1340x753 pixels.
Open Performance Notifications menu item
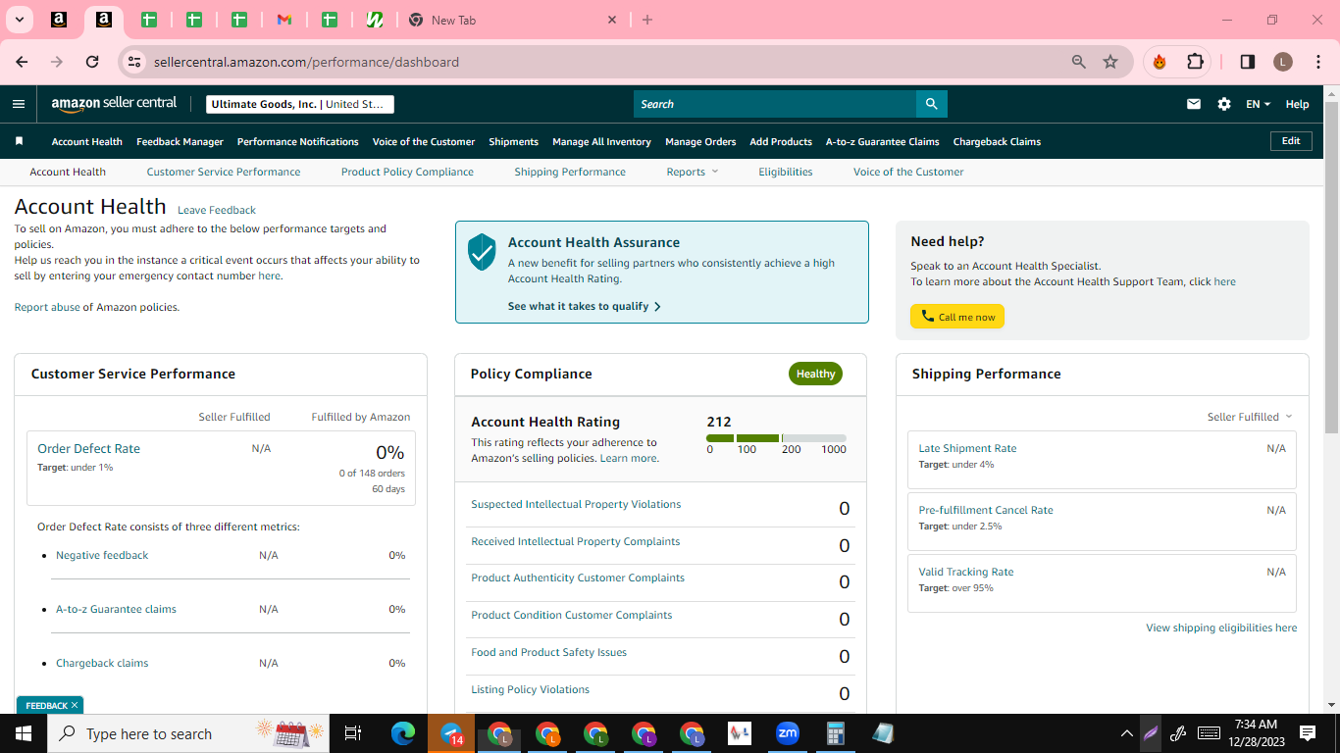[x=298, y=141]
